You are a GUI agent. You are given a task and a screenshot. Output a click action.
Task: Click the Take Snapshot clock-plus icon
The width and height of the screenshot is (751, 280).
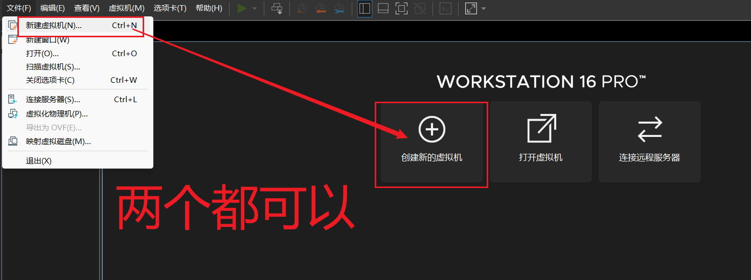[x=302, y=8]
